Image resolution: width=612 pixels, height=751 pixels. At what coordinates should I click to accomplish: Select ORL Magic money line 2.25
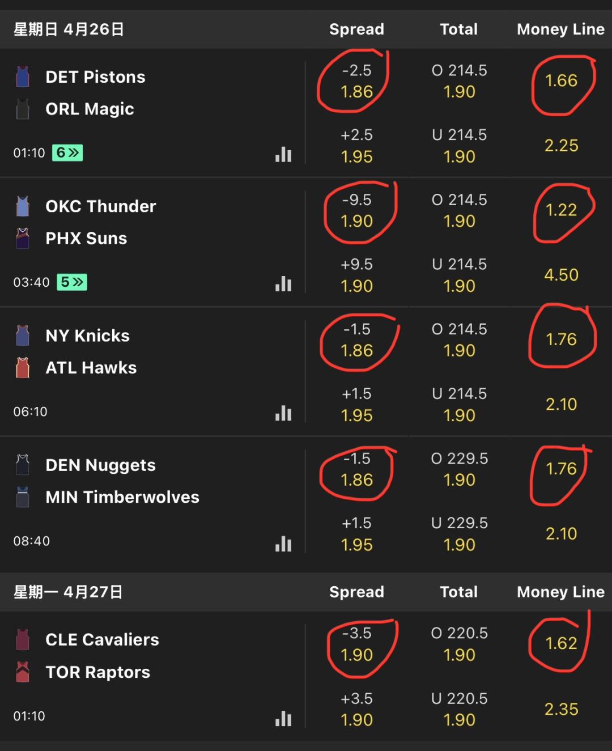[x=561, y=146]
